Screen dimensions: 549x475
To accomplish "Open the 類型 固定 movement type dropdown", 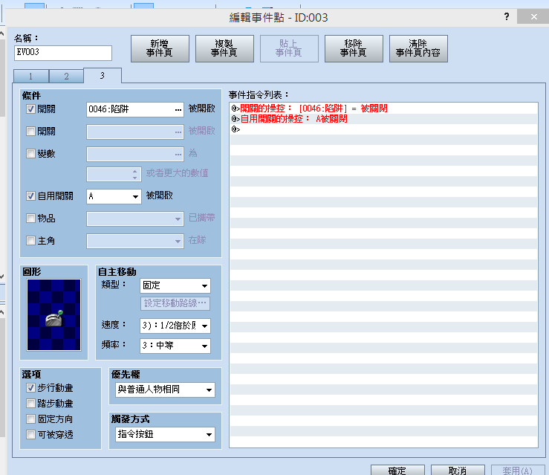I will pyautogui.click(x=175, y=286).
